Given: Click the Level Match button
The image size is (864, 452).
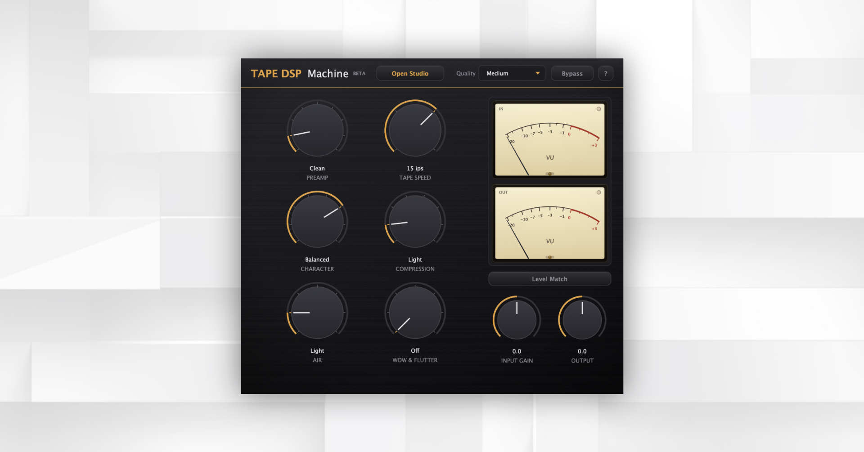Looking at the screenshot, I should click(x=549, y=279).
